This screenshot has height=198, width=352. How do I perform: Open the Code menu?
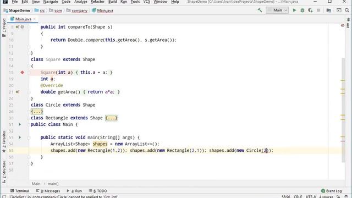click(66, 2)
